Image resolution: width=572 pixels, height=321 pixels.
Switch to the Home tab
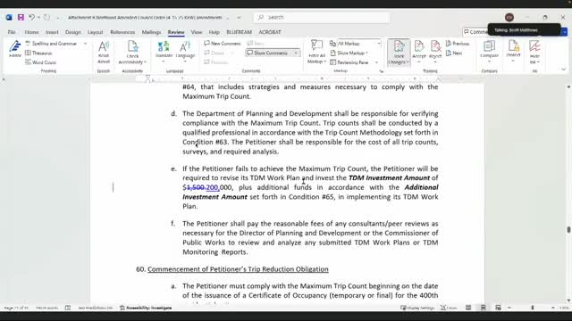click(32, 32)
